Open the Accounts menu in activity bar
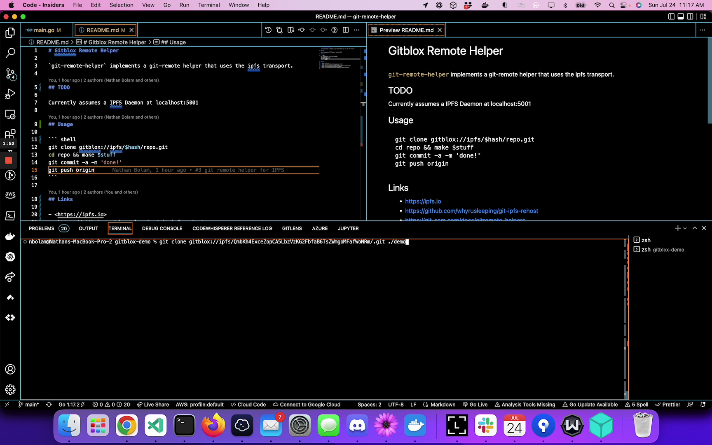This screenshot has width=712, height=445. (x=10, y=369)
